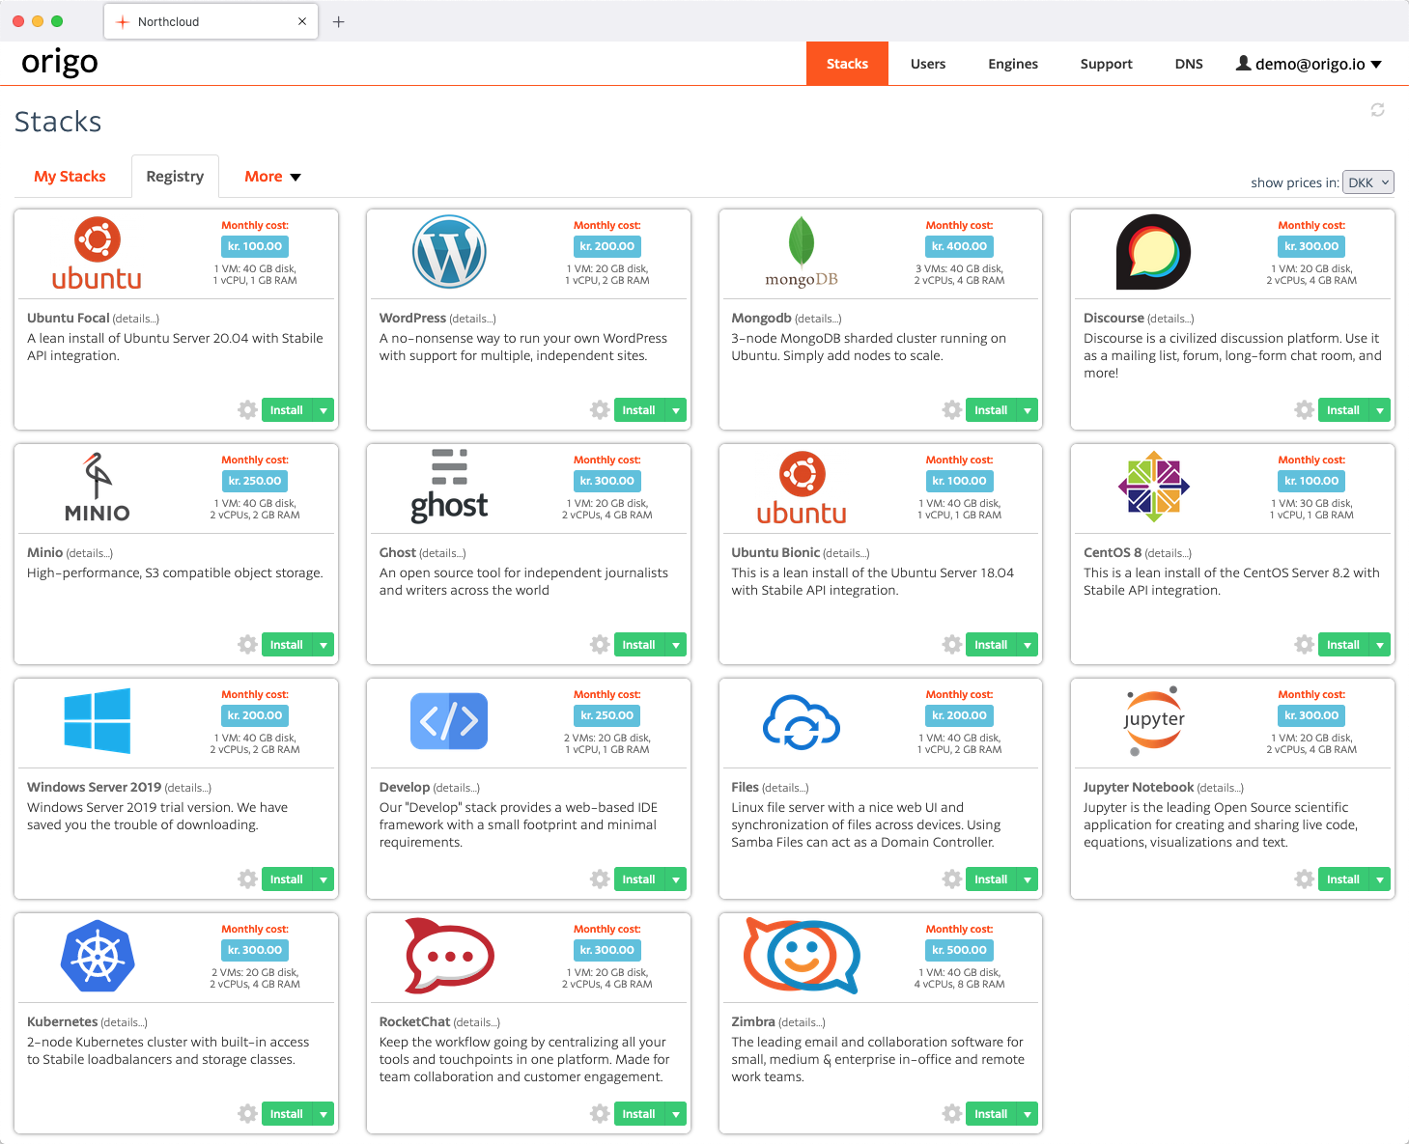
Task: Click the Jupyter Notebook logo
Action: [x=1153, y=721]
